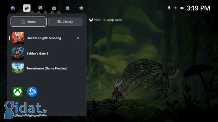Viewport: 218px width, 122px height.
Task: Click the 3:19 PM clock
Action: (198, 8)
